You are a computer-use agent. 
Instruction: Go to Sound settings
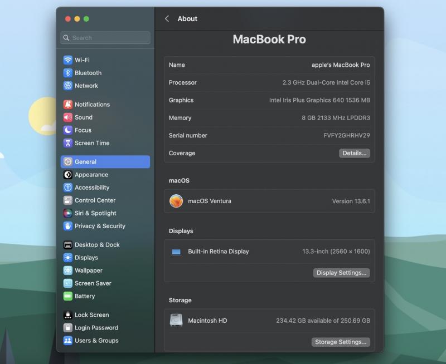(105, 117)
